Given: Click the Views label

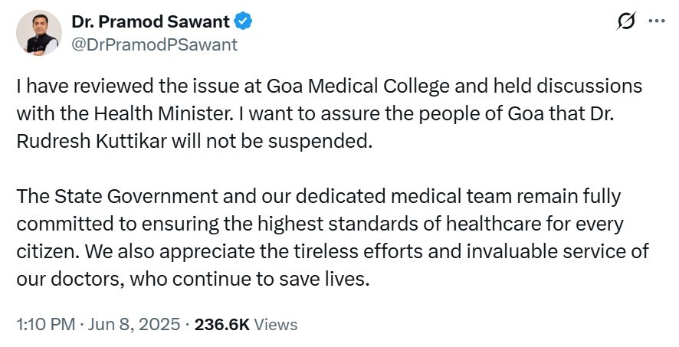Looking at the screenshot, I should click(275, 324).
